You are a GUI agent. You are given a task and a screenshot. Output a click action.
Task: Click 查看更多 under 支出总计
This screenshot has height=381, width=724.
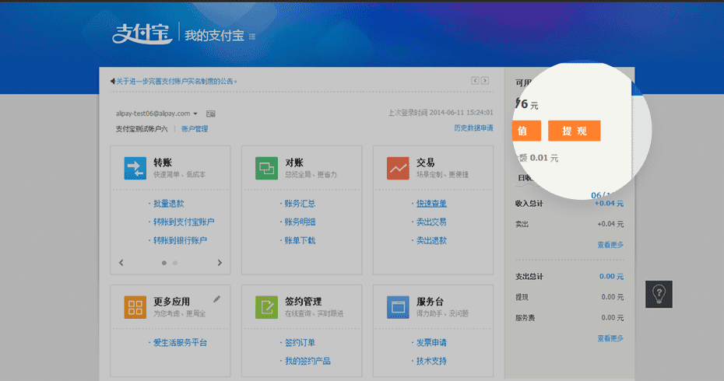[x=610, y=338]
